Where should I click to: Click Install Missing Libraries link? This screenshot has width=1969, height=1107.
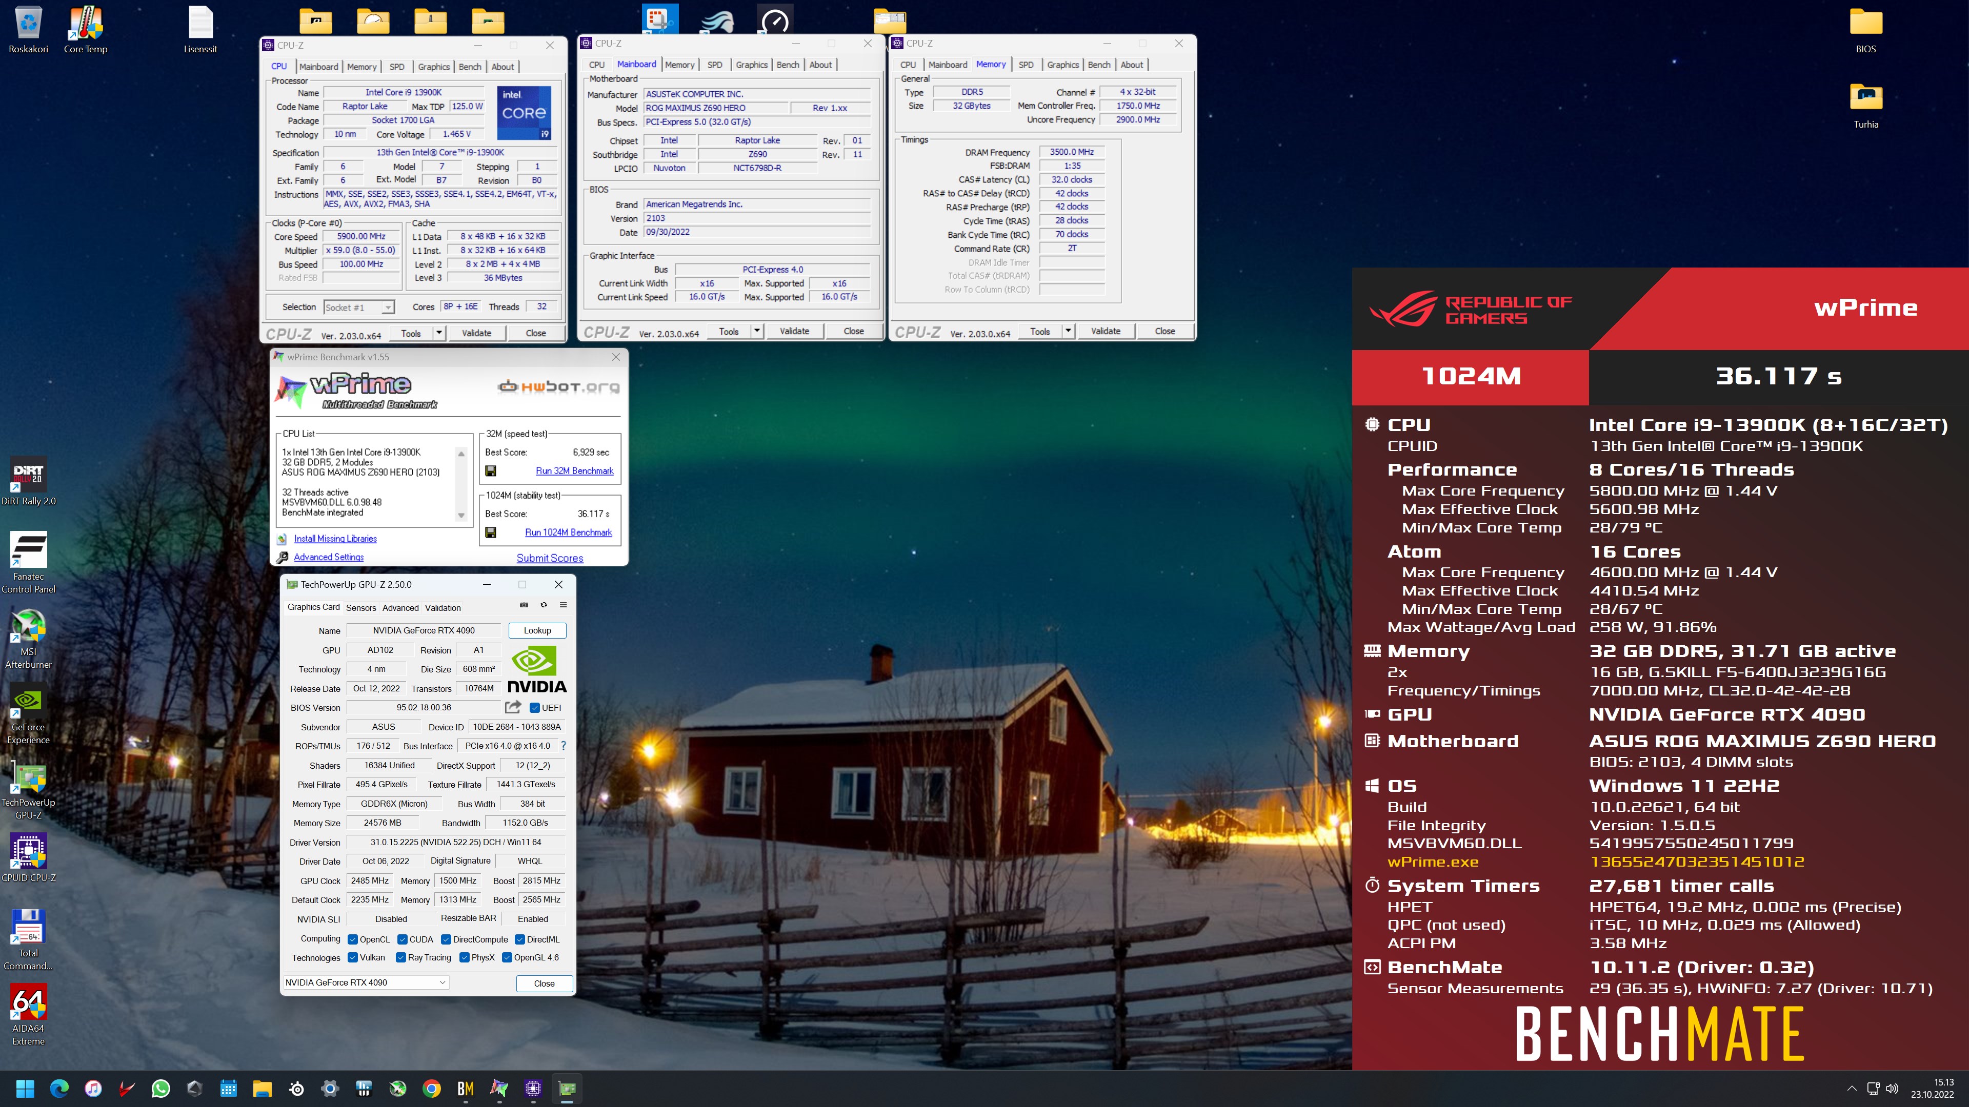335,539
